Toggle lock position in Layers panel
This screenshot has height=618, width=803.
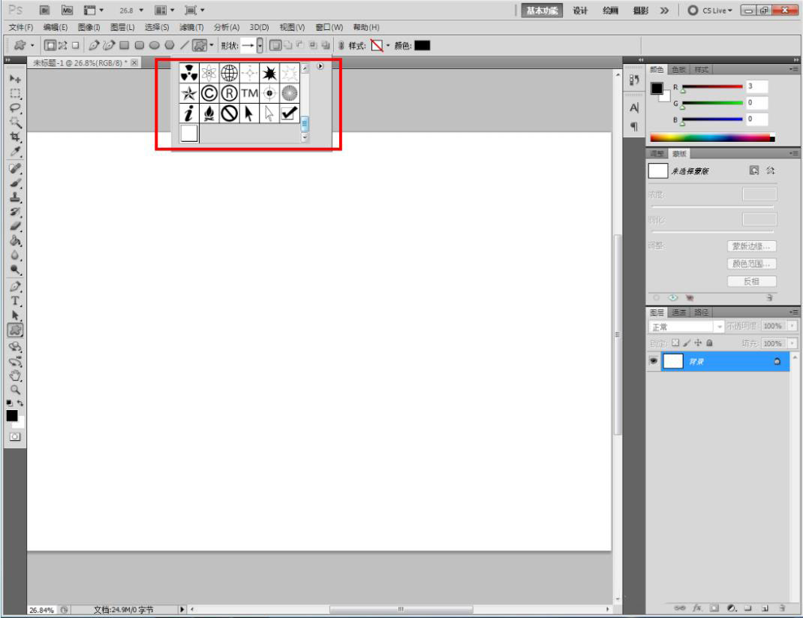pos(697,343)
